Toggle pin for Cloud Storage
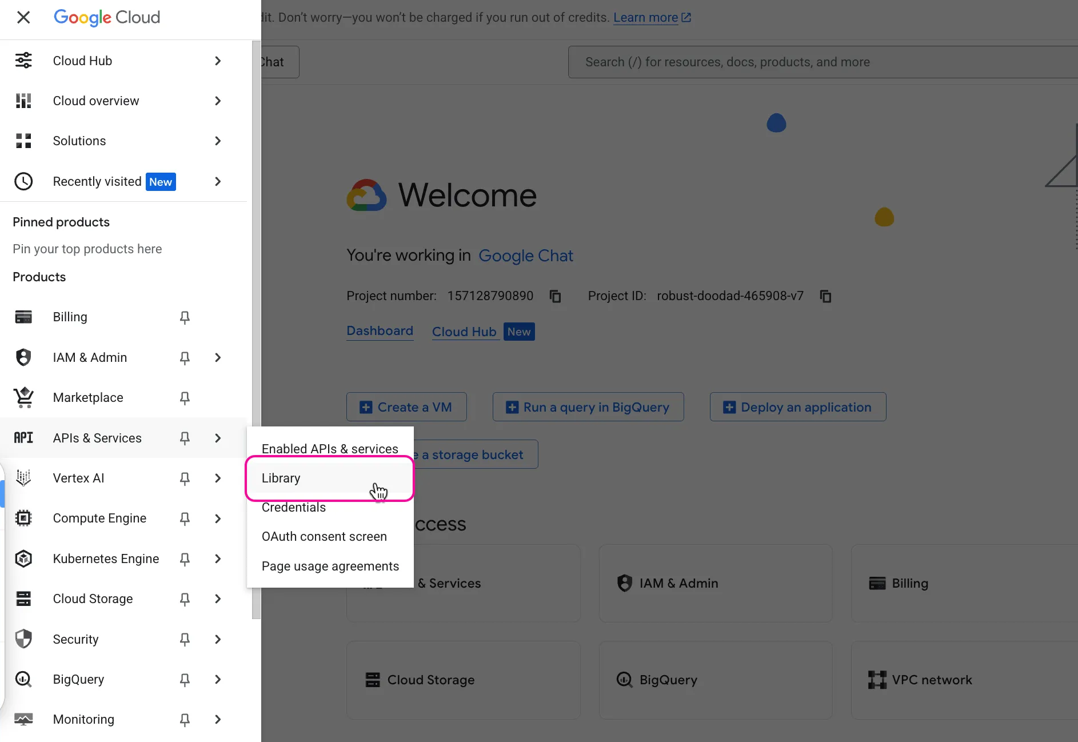 pos(185,599)
